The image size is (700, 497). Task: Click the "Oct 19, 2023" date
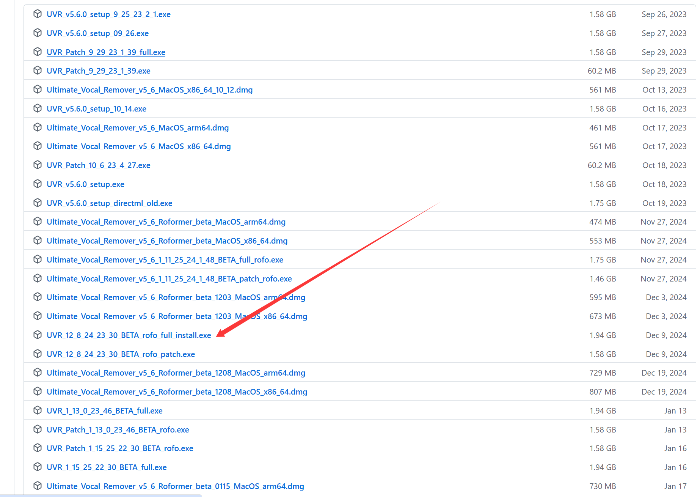664,203
